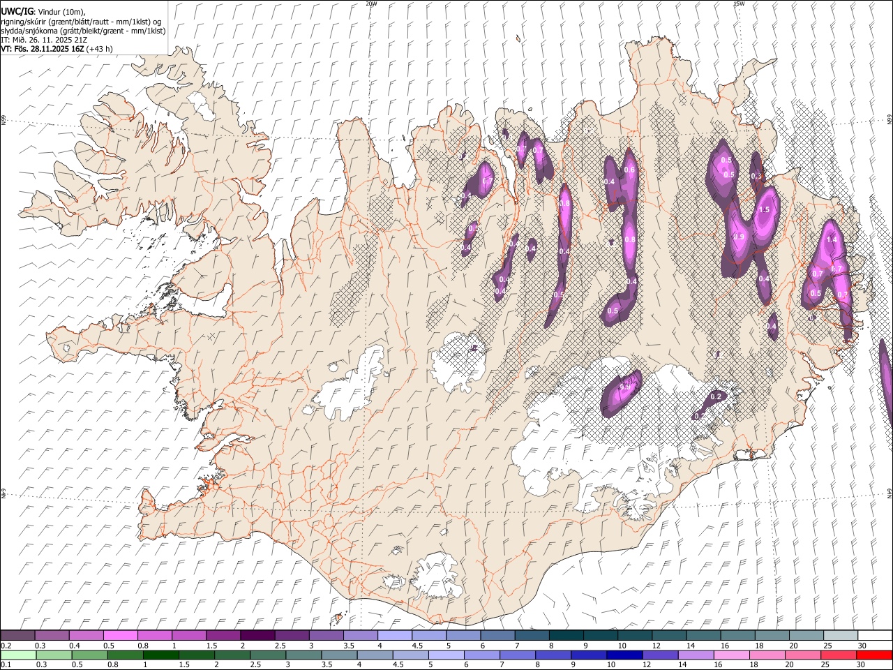Click the 'IT: Mið. 26. 11. 2025 21Z' line
893x670 pixels.
pyautogui.click(x=44, y=40)
